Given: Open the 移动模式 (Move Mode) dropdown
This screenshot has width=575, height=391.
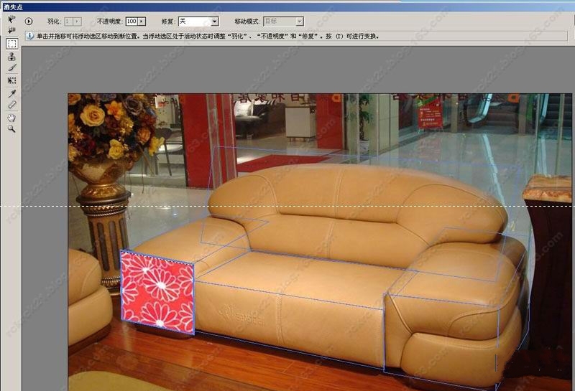Looking at the screenshot, I should (x=283, y=22).
